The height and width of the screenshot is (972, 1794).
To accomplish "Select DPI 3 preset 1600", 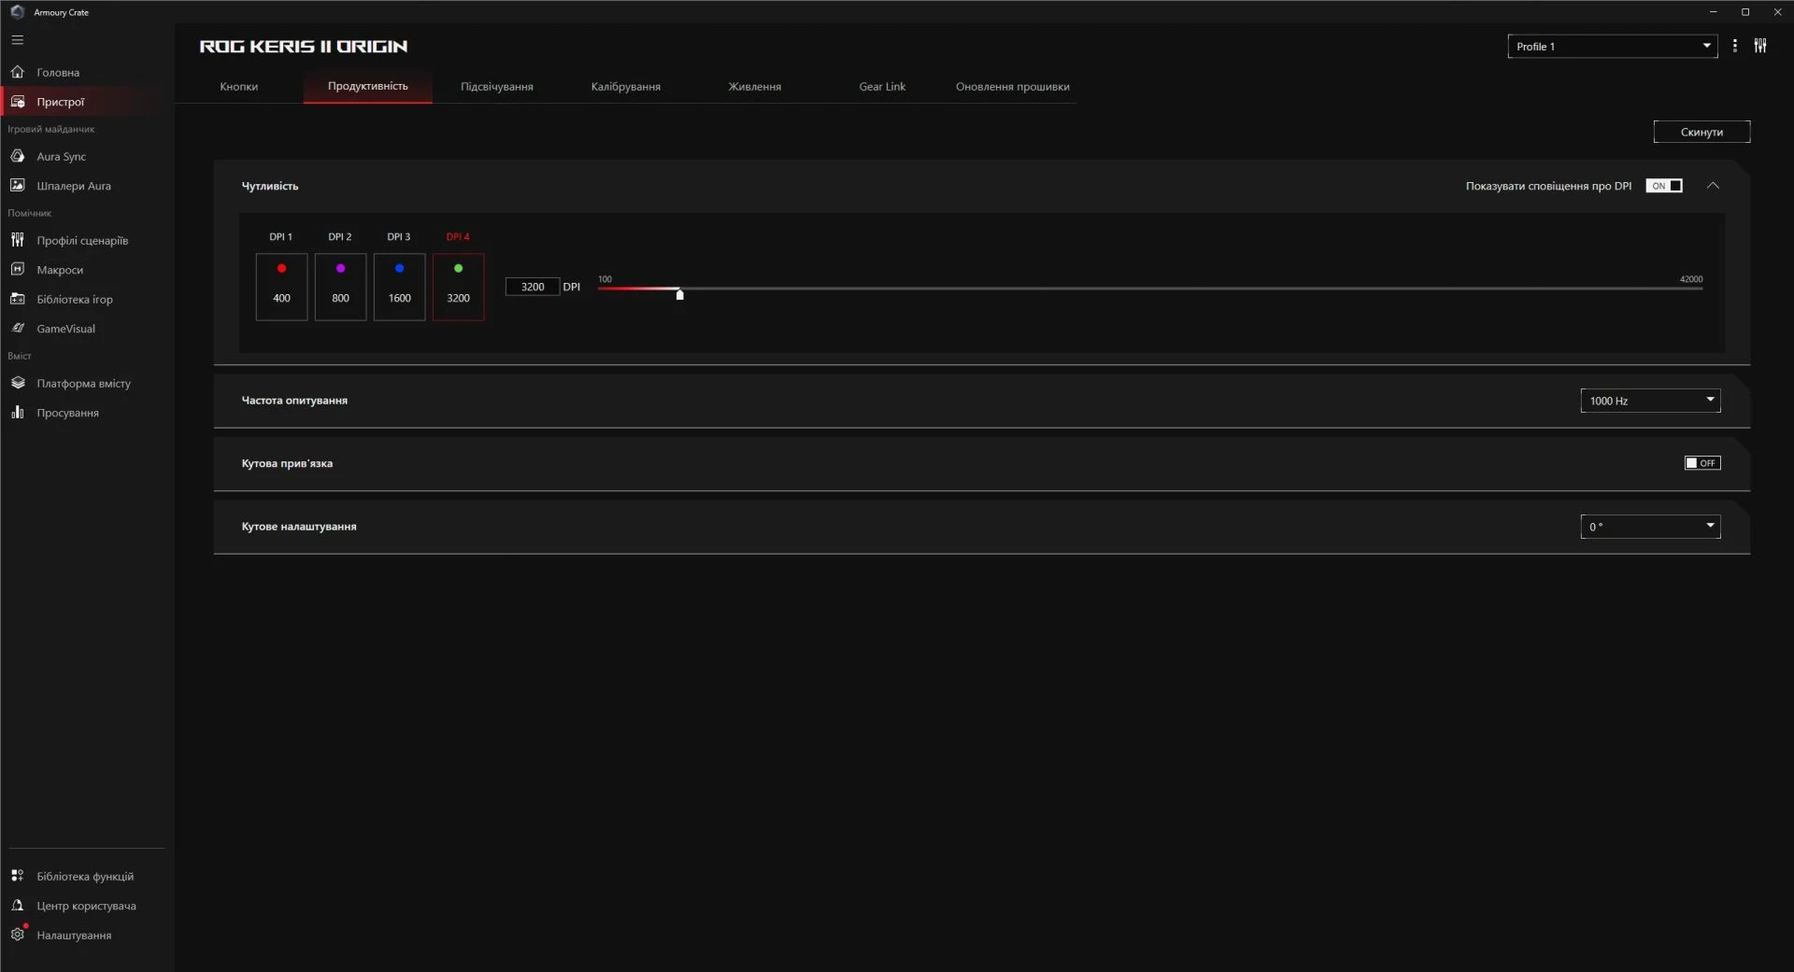I will [x=399, y=287].
